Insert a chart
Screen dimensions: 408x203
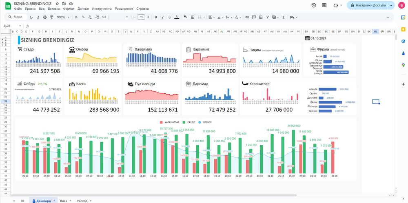(261, 17)
